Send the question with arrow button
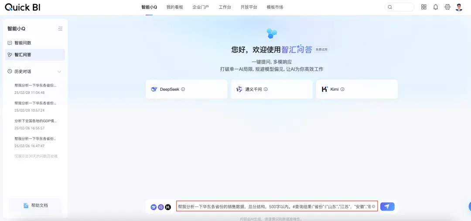 pos(387,207)
